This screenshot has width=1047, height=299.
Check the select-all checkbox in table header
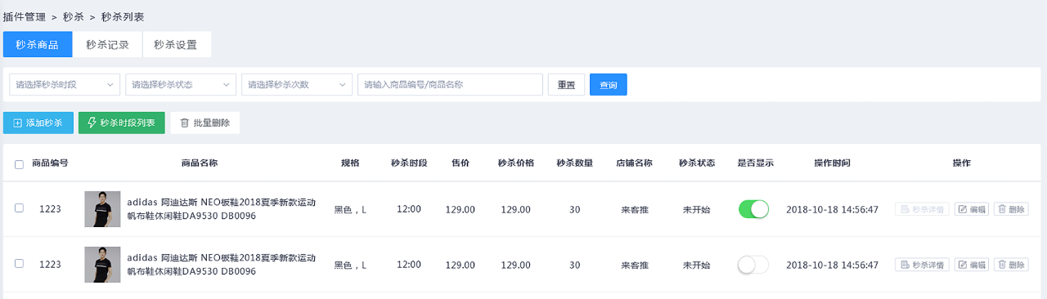pyautogui.click(x=19, y=164)
